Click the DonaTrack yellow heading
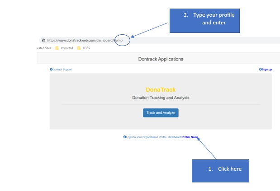 click(161, 89)
